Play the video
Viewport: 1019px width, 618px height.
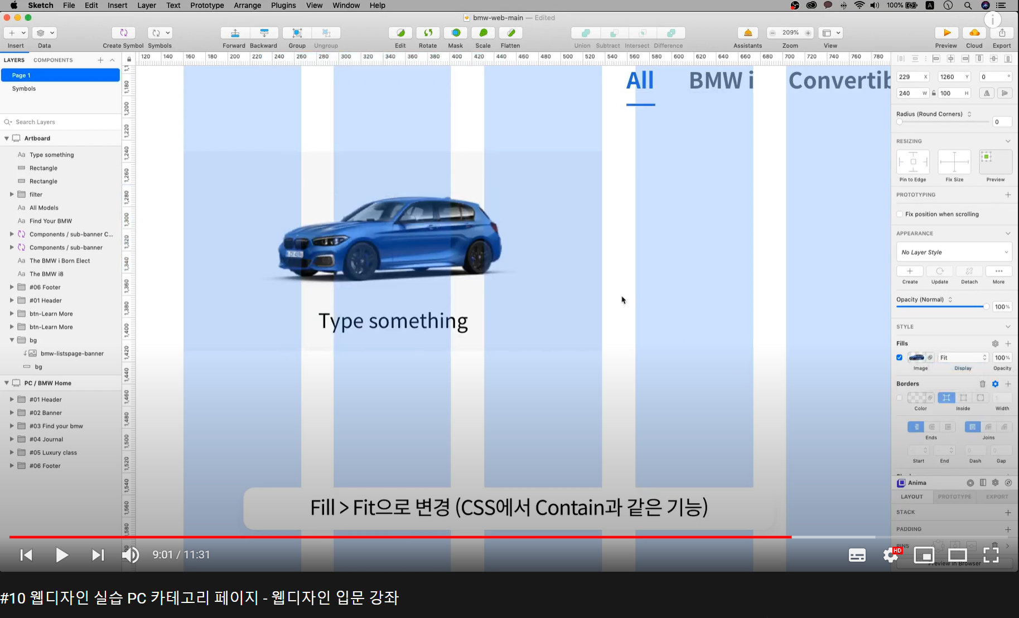pos(62,555)
